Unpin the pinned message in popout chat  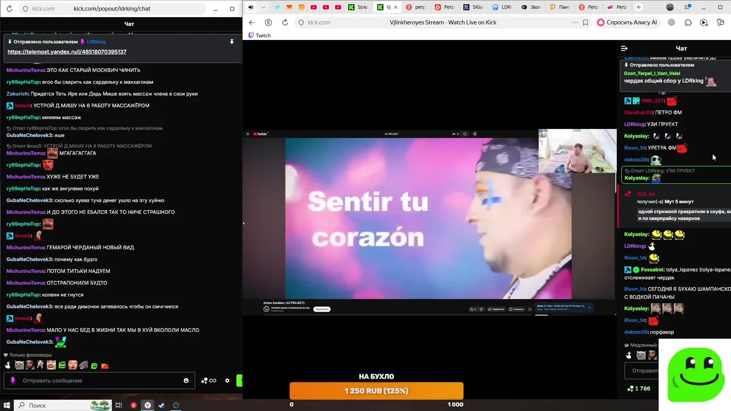point(231,42)
